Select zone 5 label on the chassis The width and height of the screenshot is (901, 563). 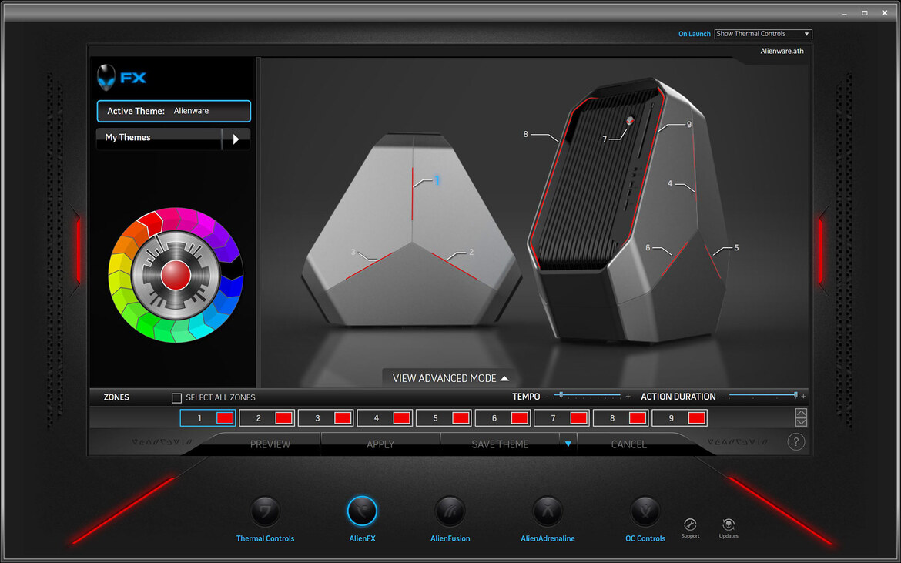coord(736,247)
